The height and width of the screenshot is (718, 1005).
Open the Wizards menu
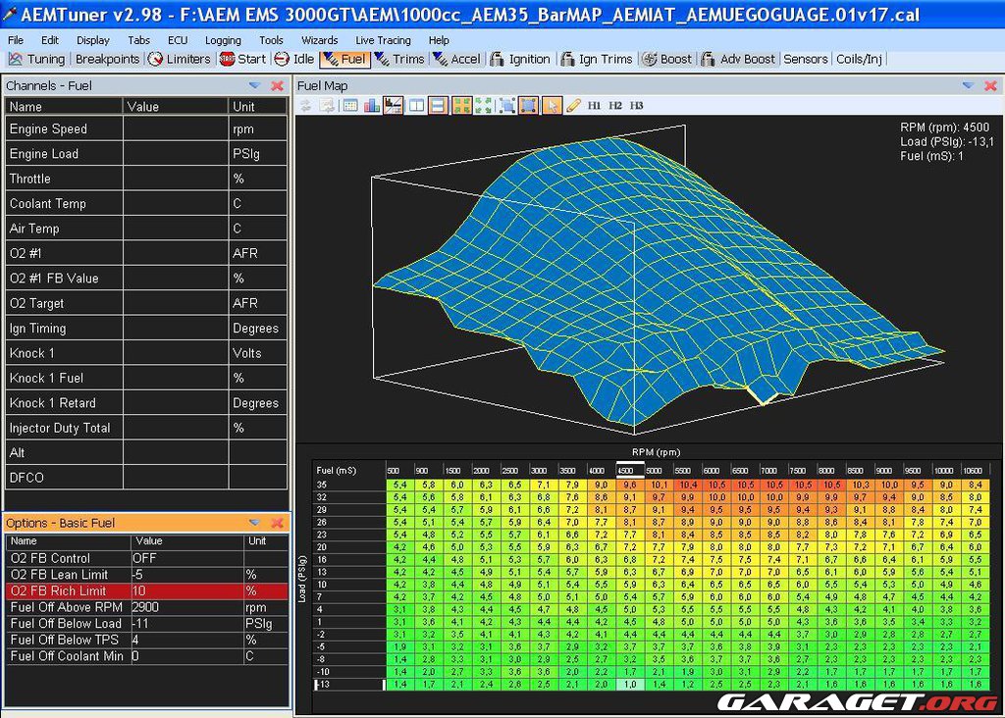[x=319, y=40]
